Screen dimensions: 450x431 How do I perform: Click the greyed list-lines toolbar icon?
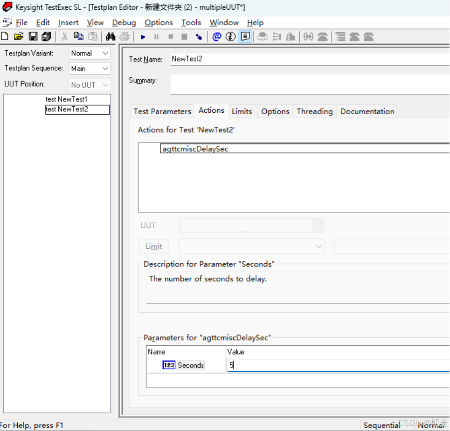pos(341,37)
